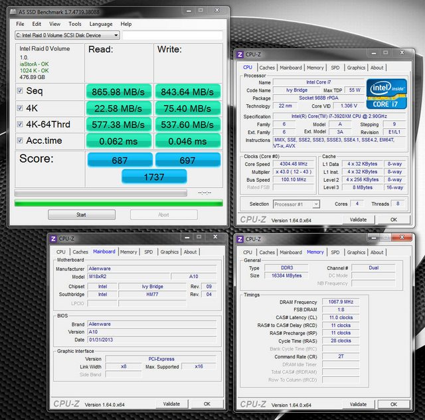The image size is (425, 420).
Task: Click the Z icon of the Memory CPU-Z window
Action: coord(240,239)
